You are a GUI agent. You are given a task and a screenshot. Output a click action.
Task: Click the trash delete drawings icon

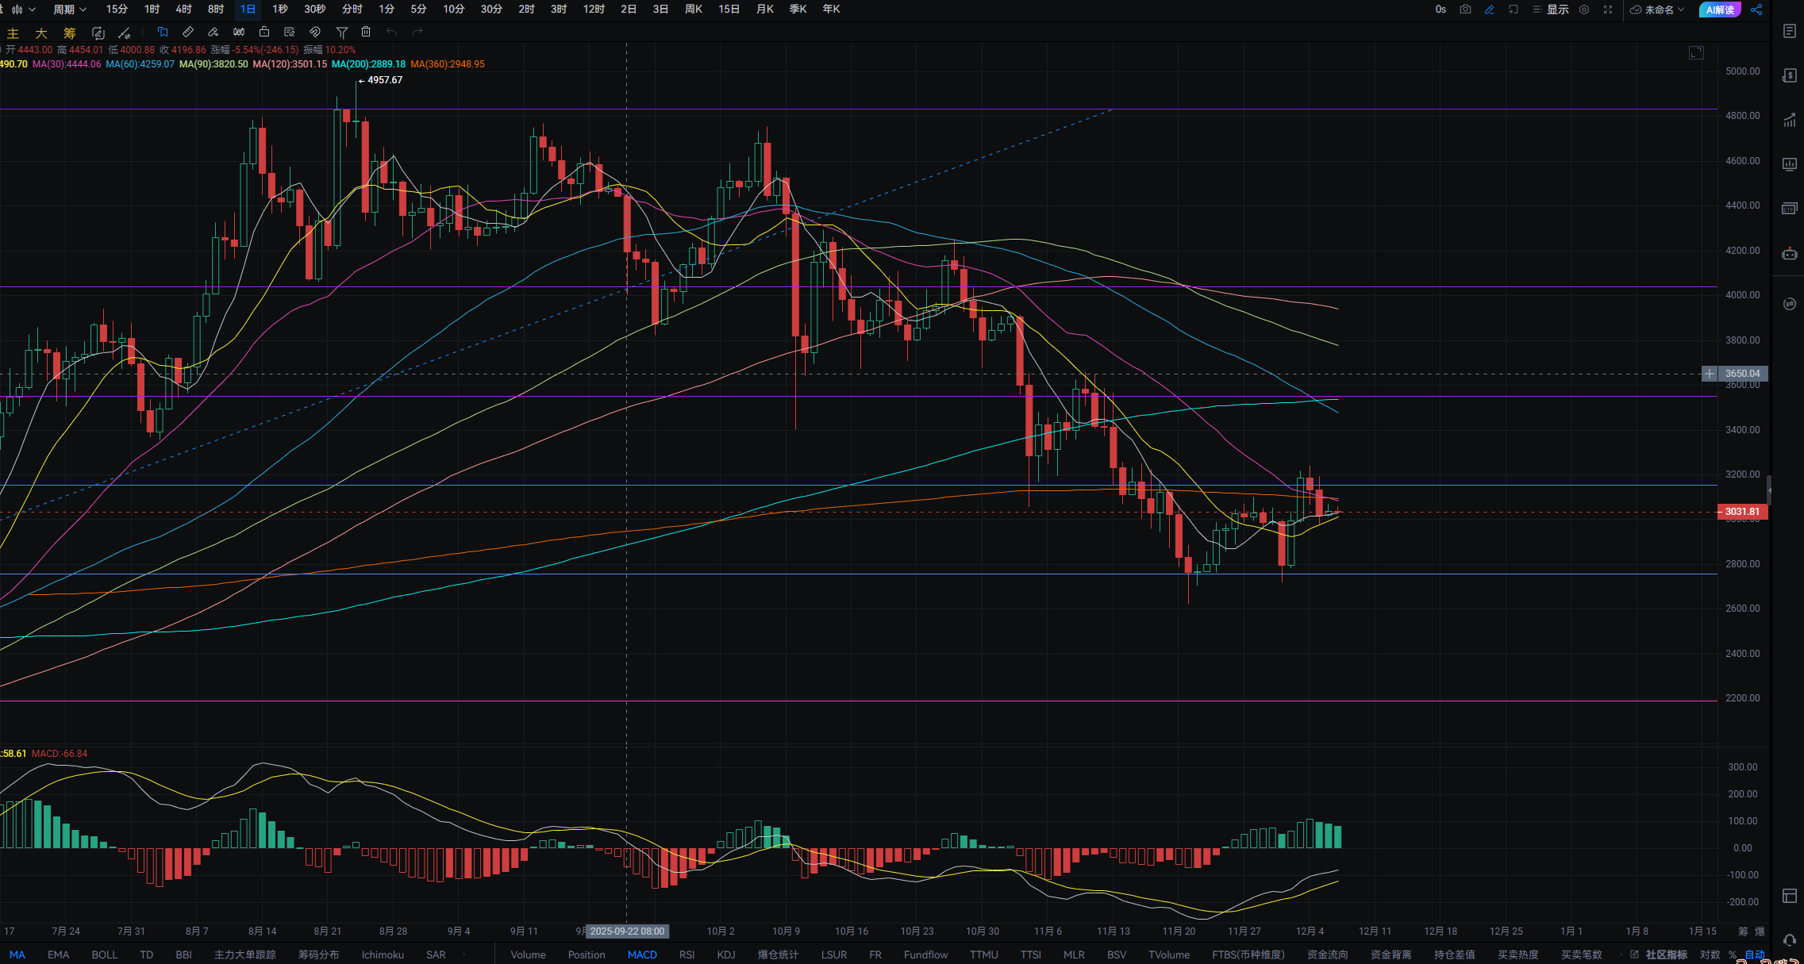click(x=366, y=32)
